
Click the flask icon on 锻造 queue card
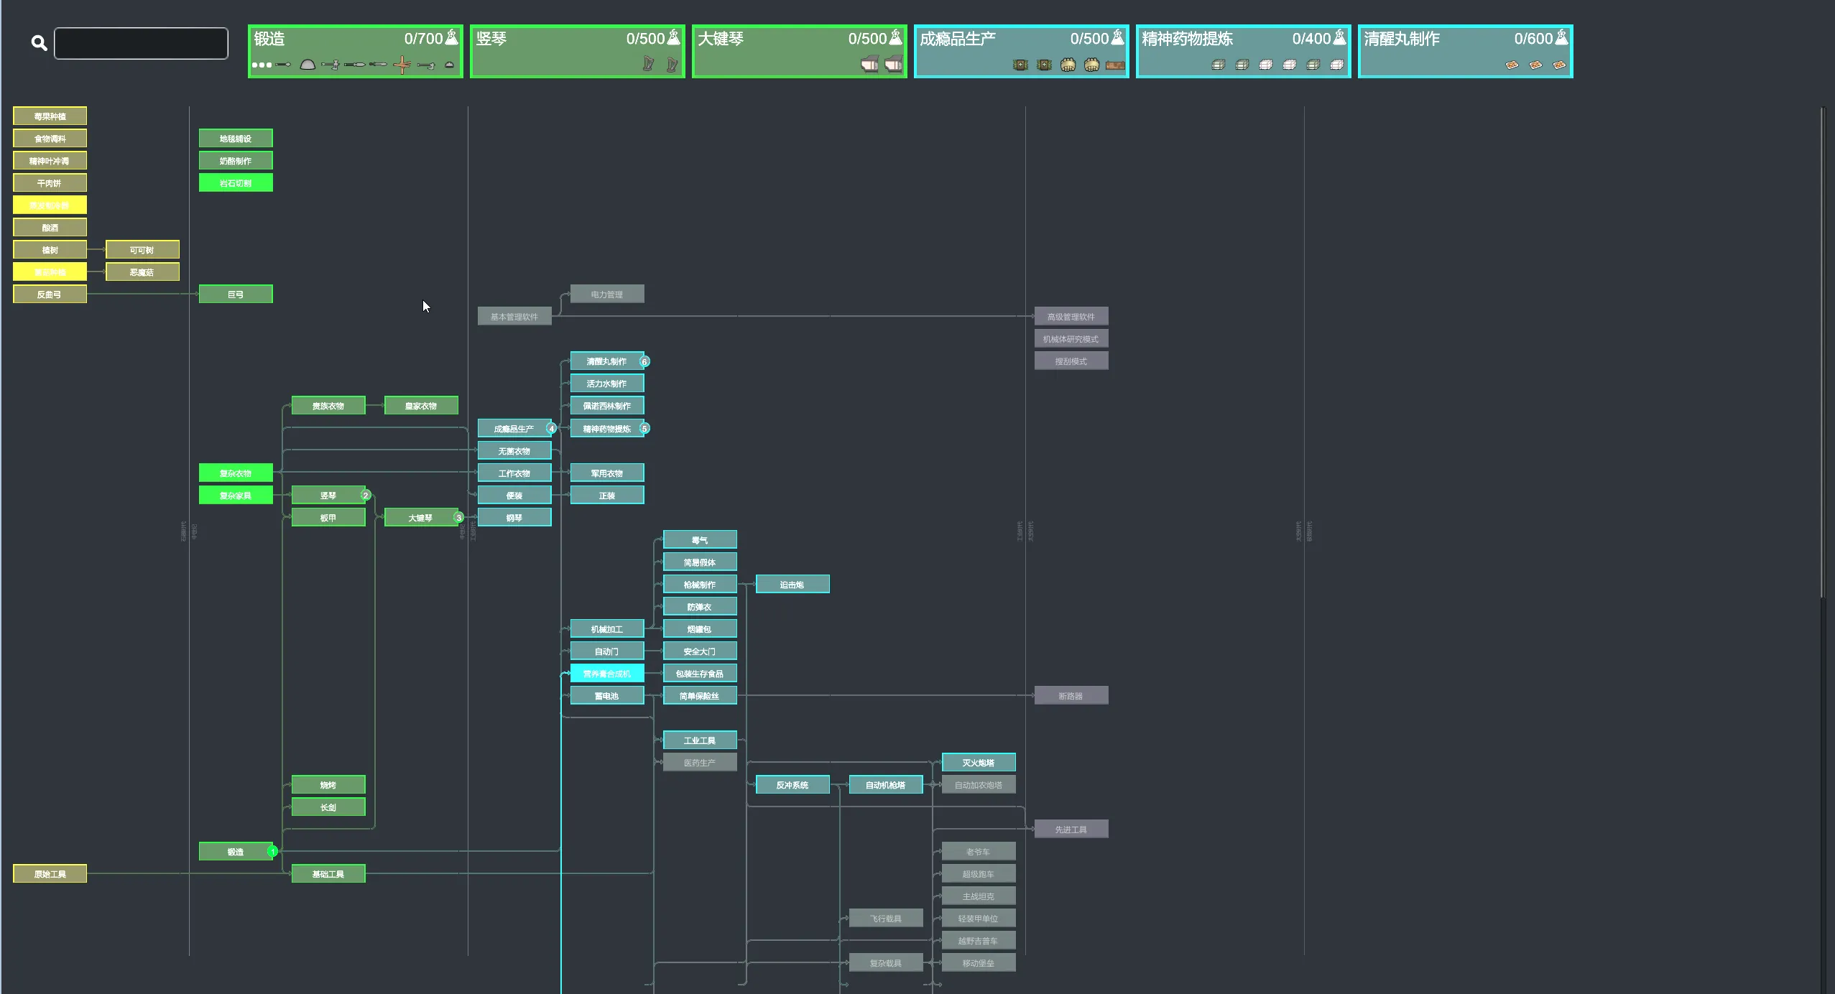click(x=451, y=37)
